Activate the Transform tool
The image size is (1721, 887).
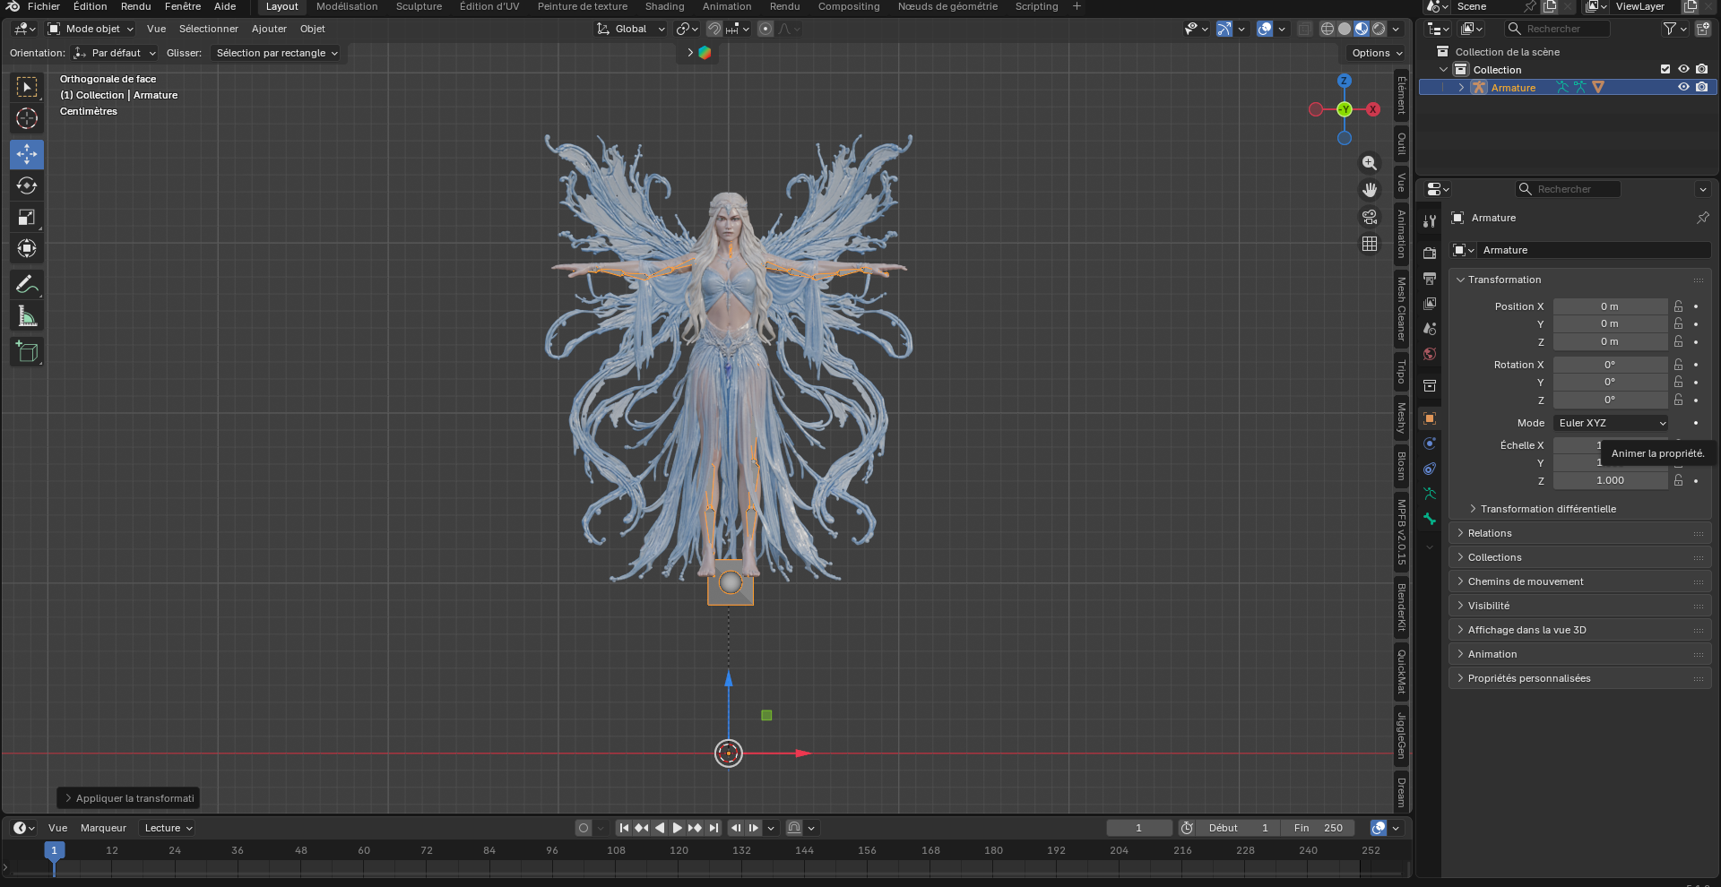point(27,248)
